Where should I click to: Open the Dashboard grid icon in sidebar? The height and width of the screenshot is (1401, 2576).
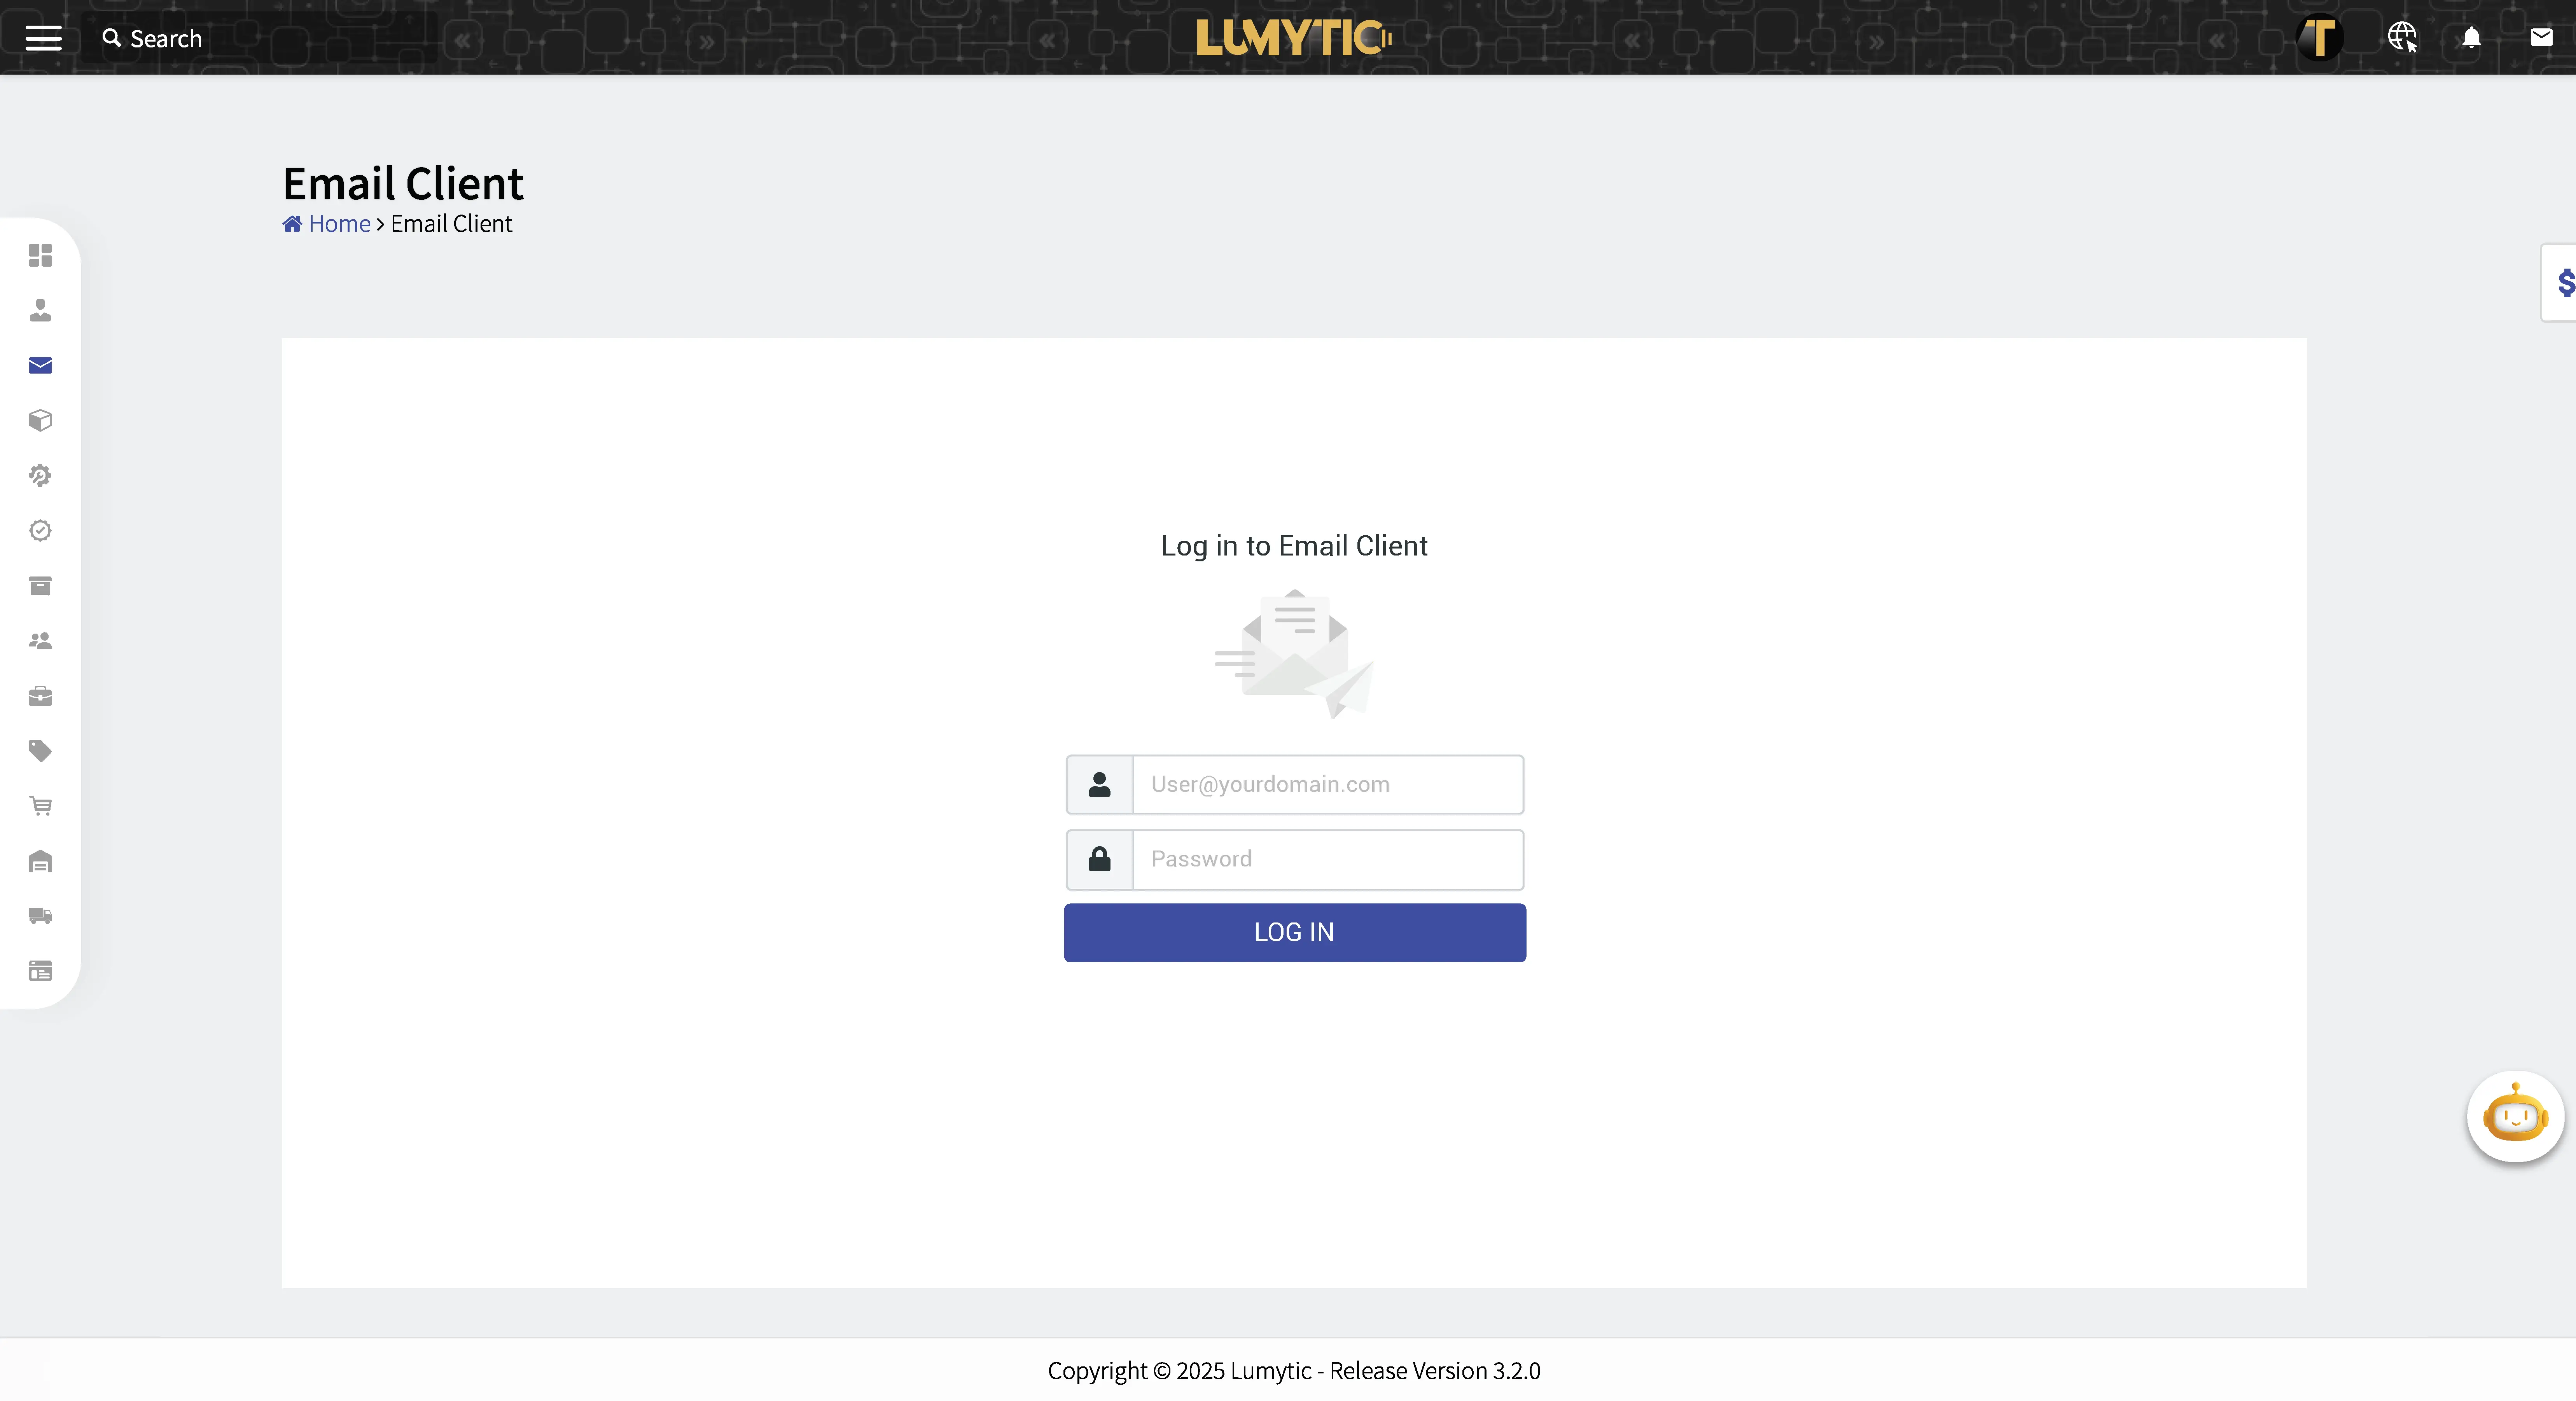tap(40, 256)
